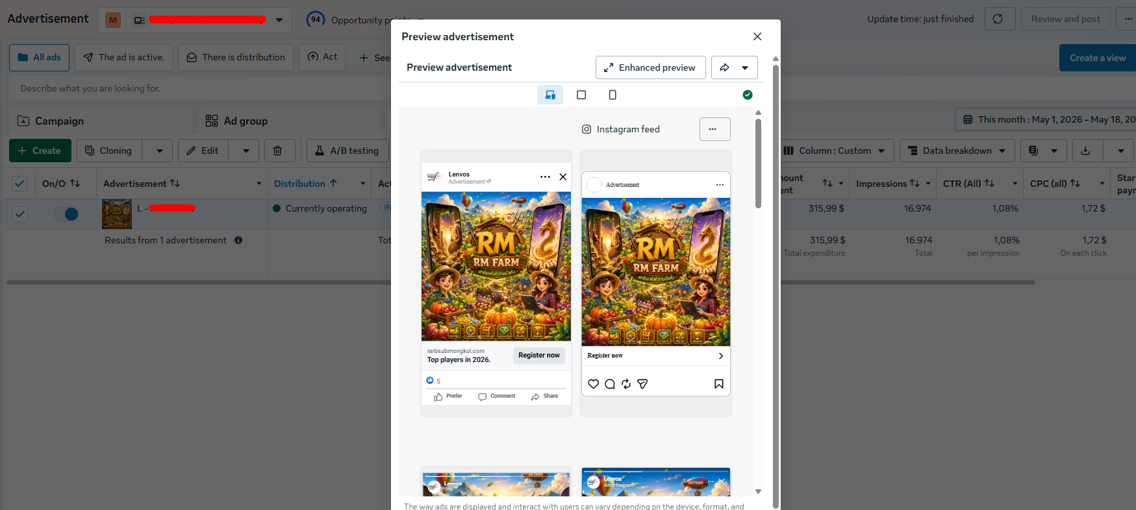This screenshot has width=1136, height=510.
Task: Click Comment in the Facebook preview
Action: point(497,396)
